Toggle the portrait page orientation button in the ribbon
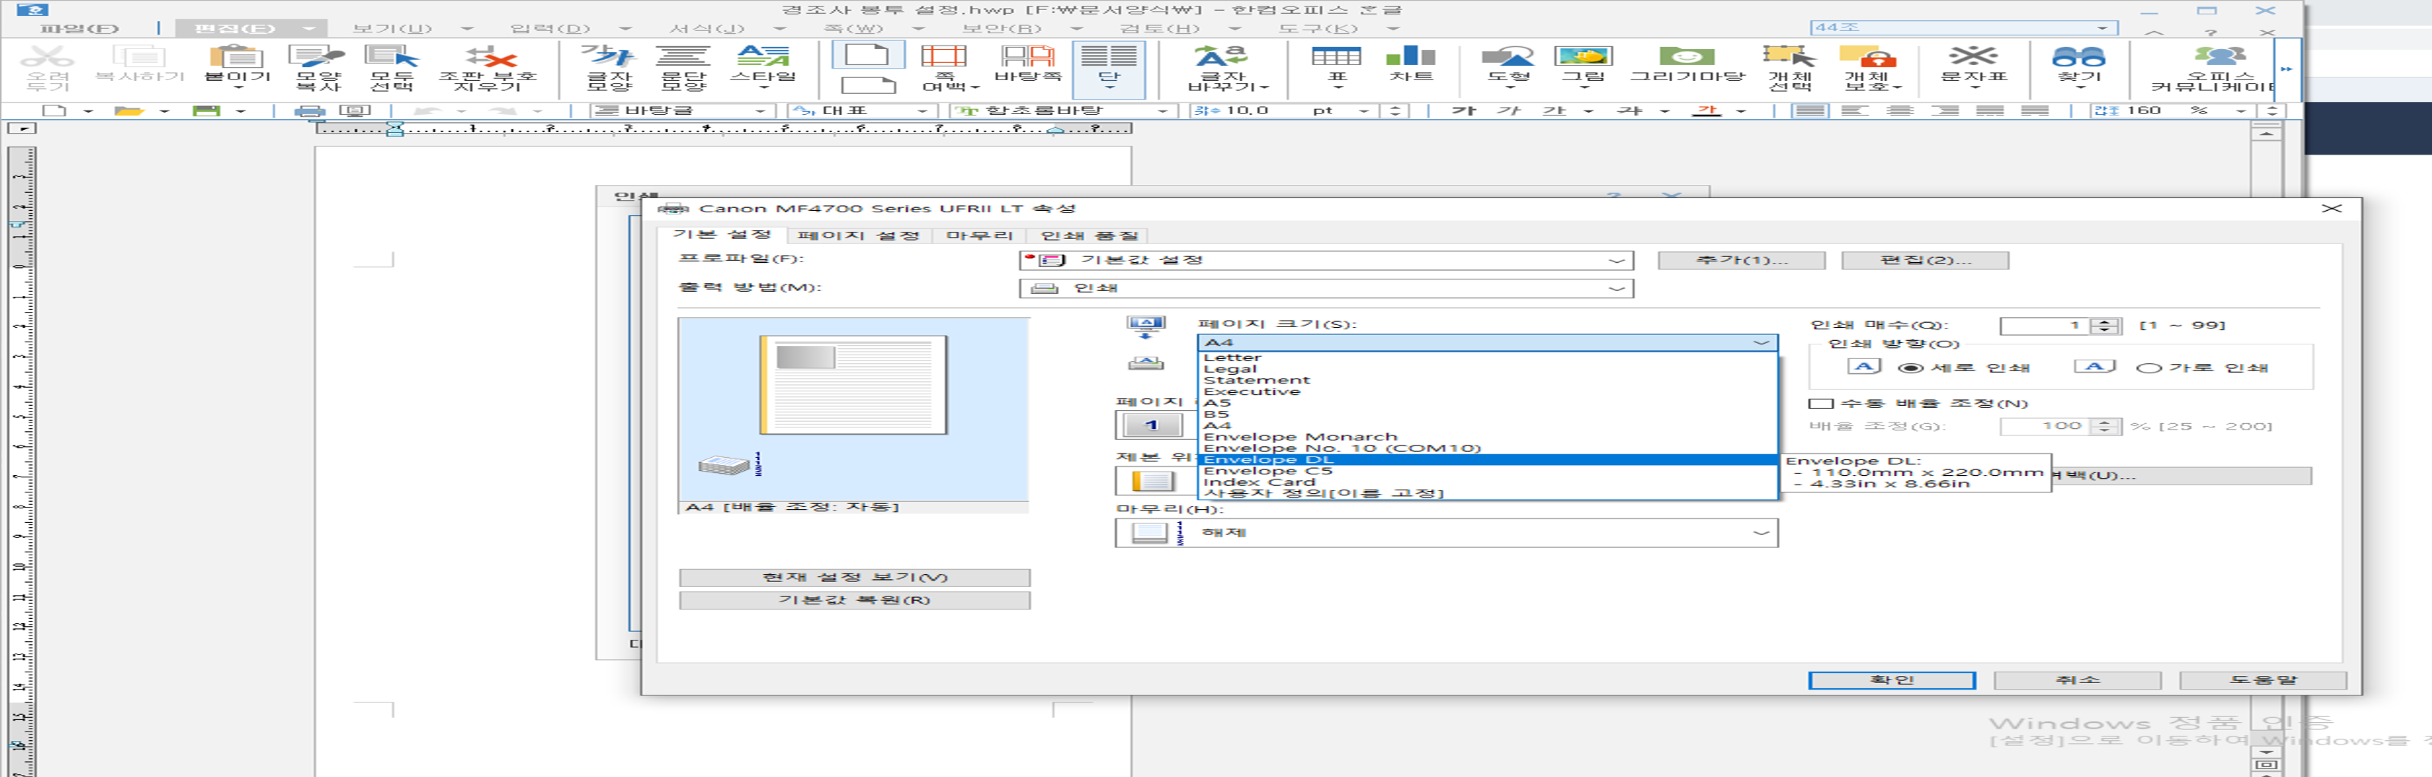This screenshot has width=2432, height=777. coord(867,54)
